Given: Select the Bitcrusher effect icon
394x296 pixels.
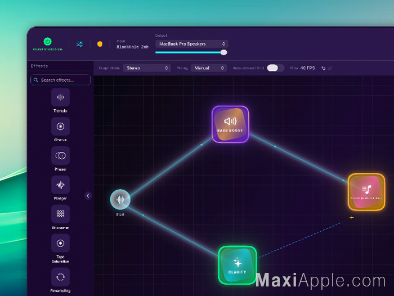Looking at the screenshot, I should tap(60, 214).
